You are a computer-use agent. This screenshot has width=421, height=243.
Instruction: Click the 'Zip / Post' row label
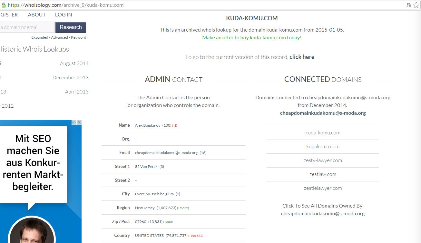tap(121, 222)
